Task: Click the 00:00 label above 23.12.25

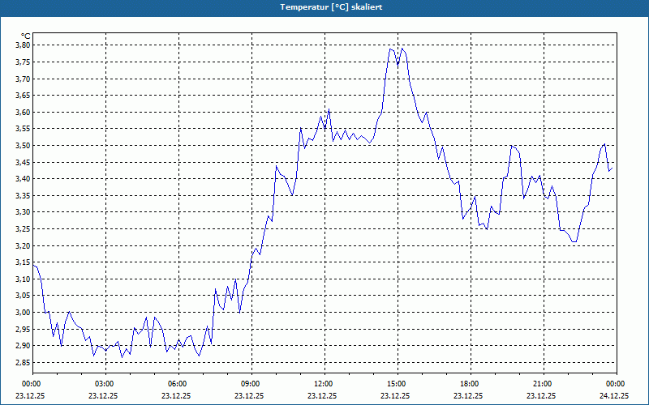Action: tap(31, 384)
